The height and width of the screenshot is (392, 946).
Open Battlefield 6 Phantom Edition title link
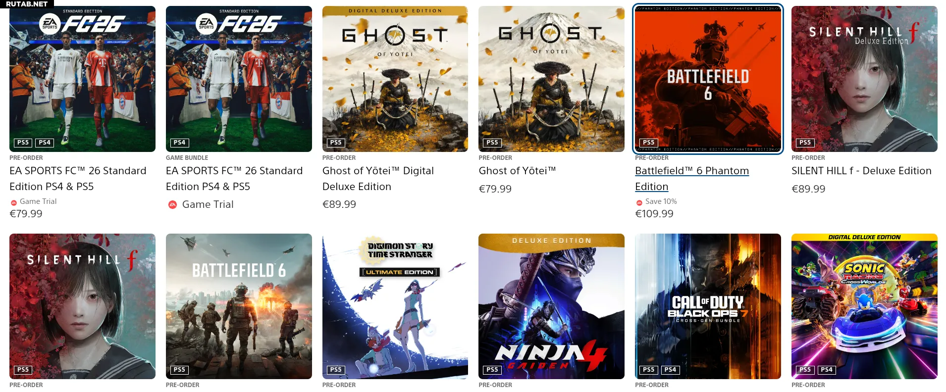[692, 179]
